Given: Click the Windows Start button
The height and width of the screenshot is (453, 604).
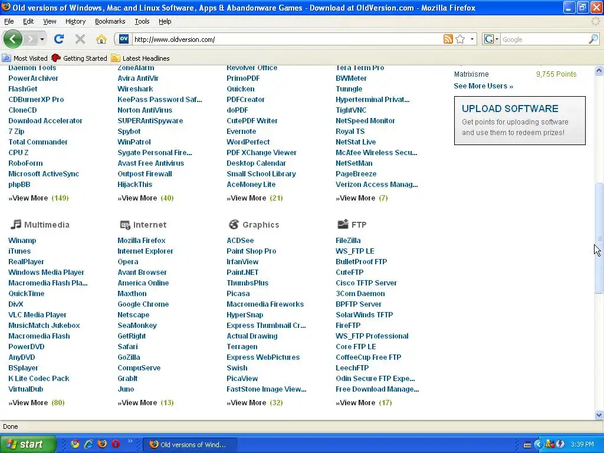Looking at the screenshot, I should (28, 444).
